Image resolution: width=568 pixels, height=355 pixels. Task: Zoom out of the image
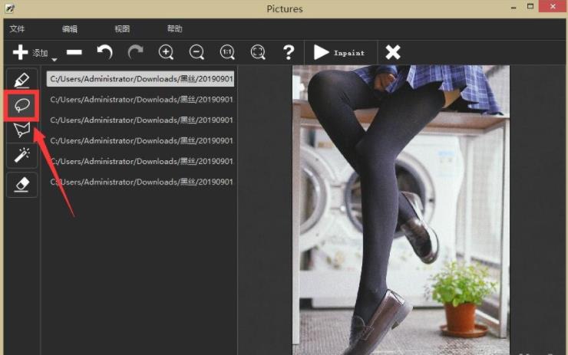tap(196, 52)
